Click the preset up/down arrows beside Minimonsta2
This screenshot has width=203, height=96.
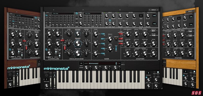point(116,63)
